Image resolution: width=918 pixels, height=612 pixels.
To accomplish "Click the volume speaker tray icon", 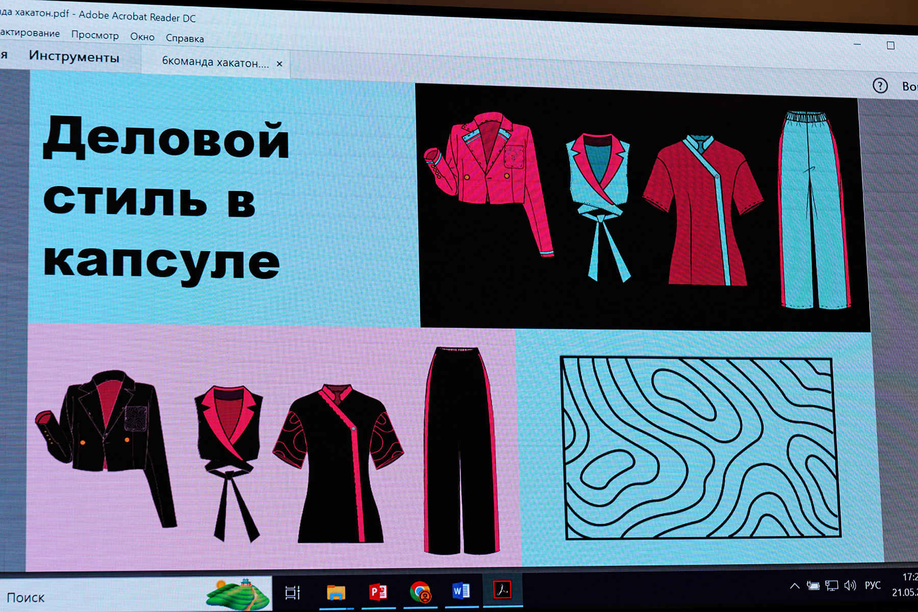I will point(850,586).
